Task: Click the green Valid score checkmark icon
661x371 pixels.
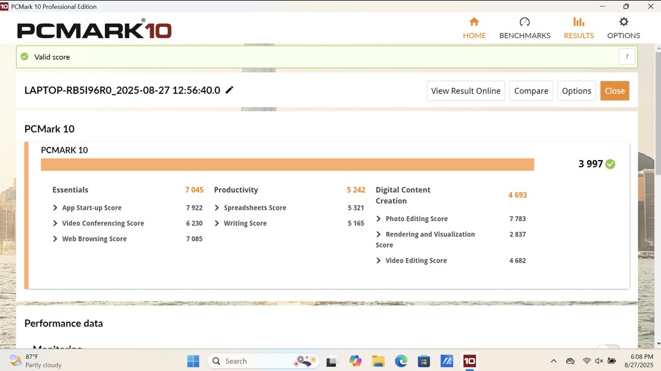Action: tap(24, 56)
